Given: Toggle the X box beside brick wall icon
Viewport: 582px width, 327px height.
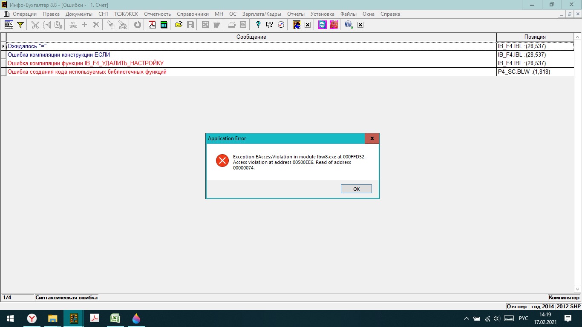Looking at the screenshot, I should (x=307, y=25).
